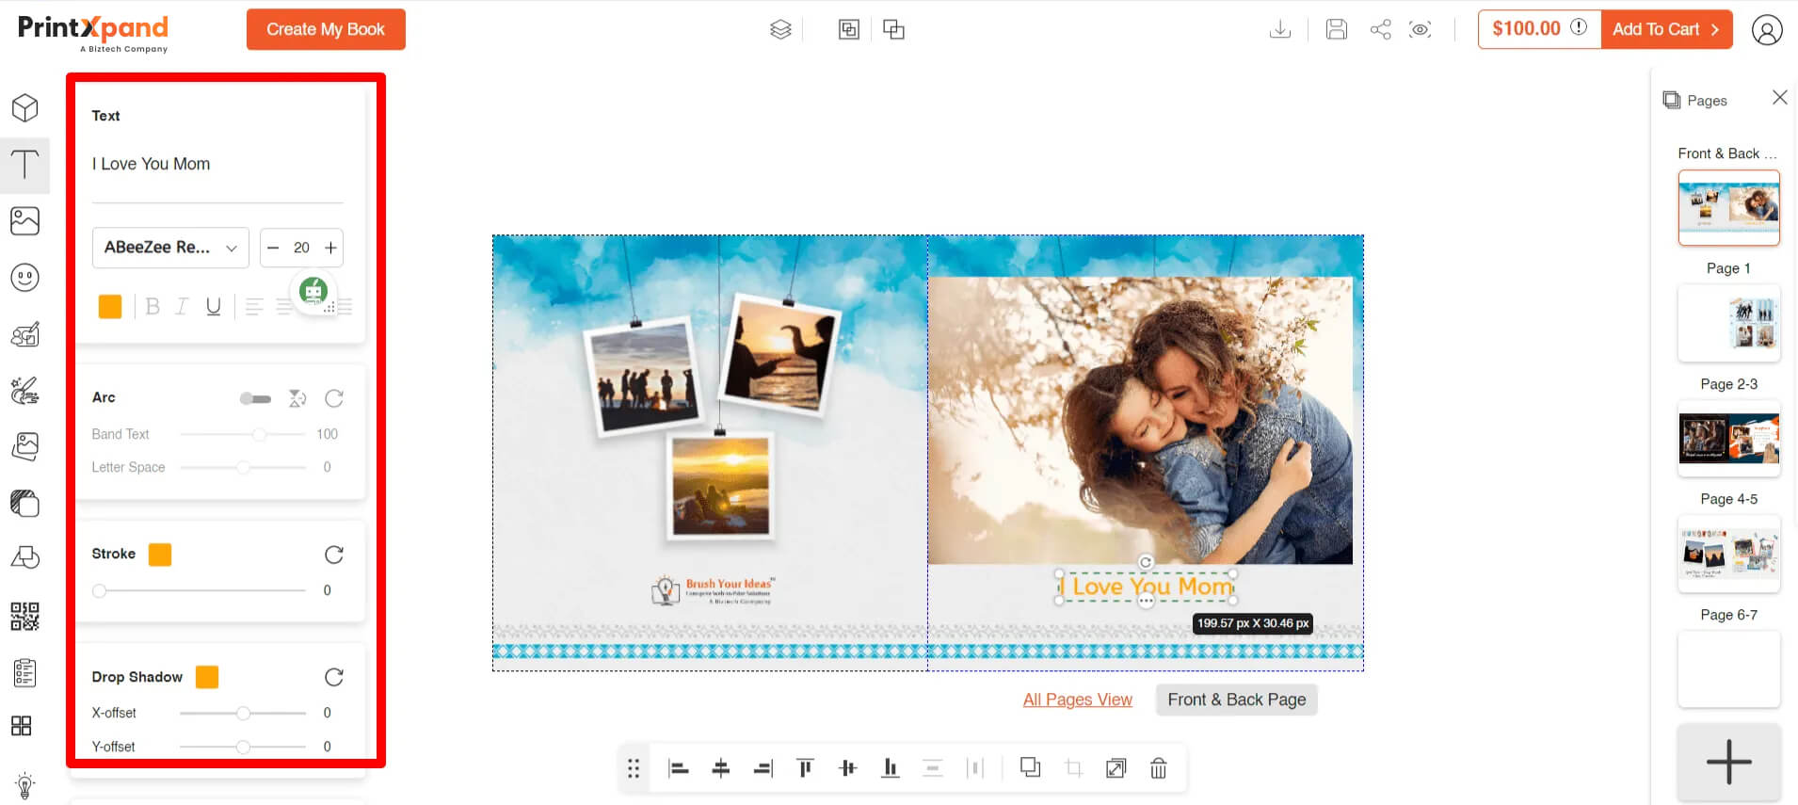1798x805 pixels.
Task: Toggle the Arc switch on
Action: pyautogui.click(x=255, y=398)
